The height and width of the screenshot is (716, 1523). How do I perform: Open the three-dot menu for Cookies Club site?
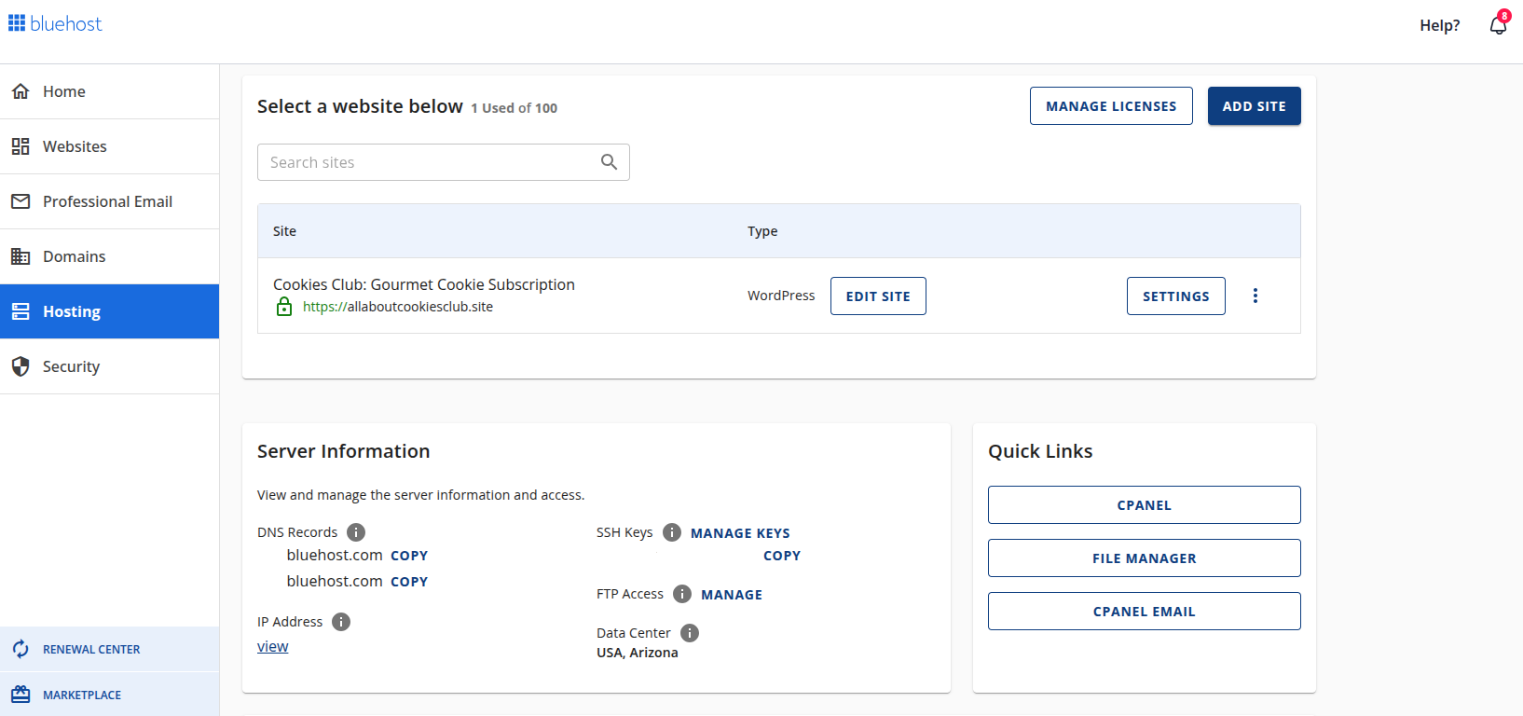click(x=1255, y=296)
